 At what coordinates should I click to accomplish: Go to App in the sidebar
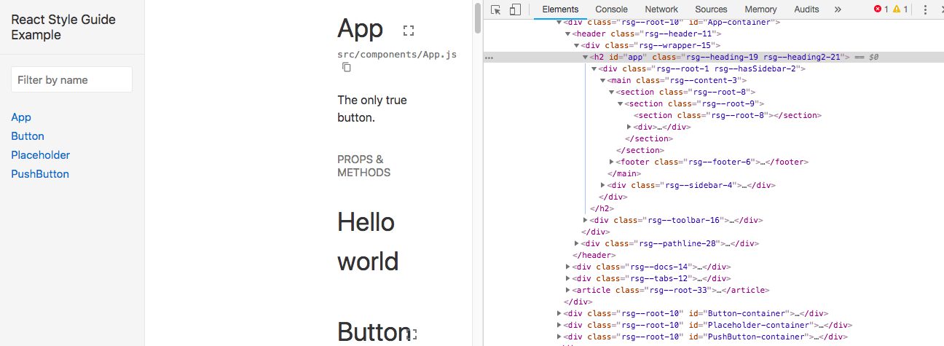coord(21,117)
